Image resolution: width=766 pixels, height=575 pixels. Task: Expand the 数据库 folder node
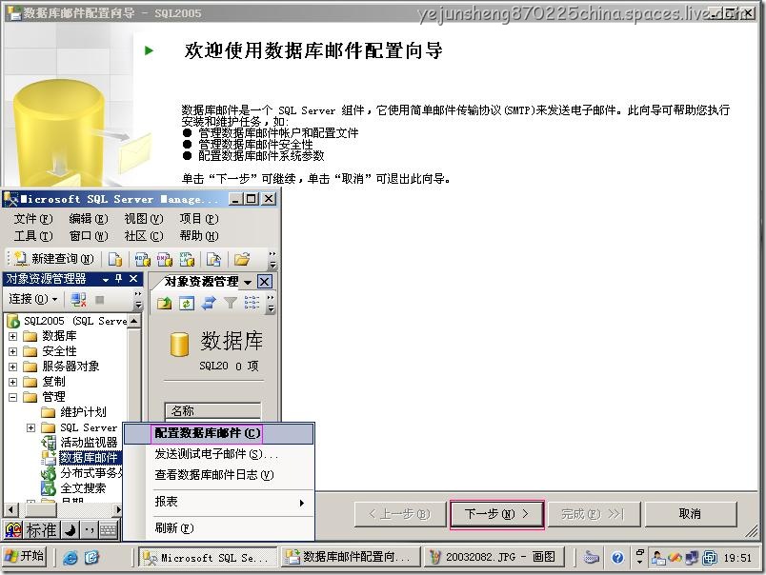[x=12, y=336]
